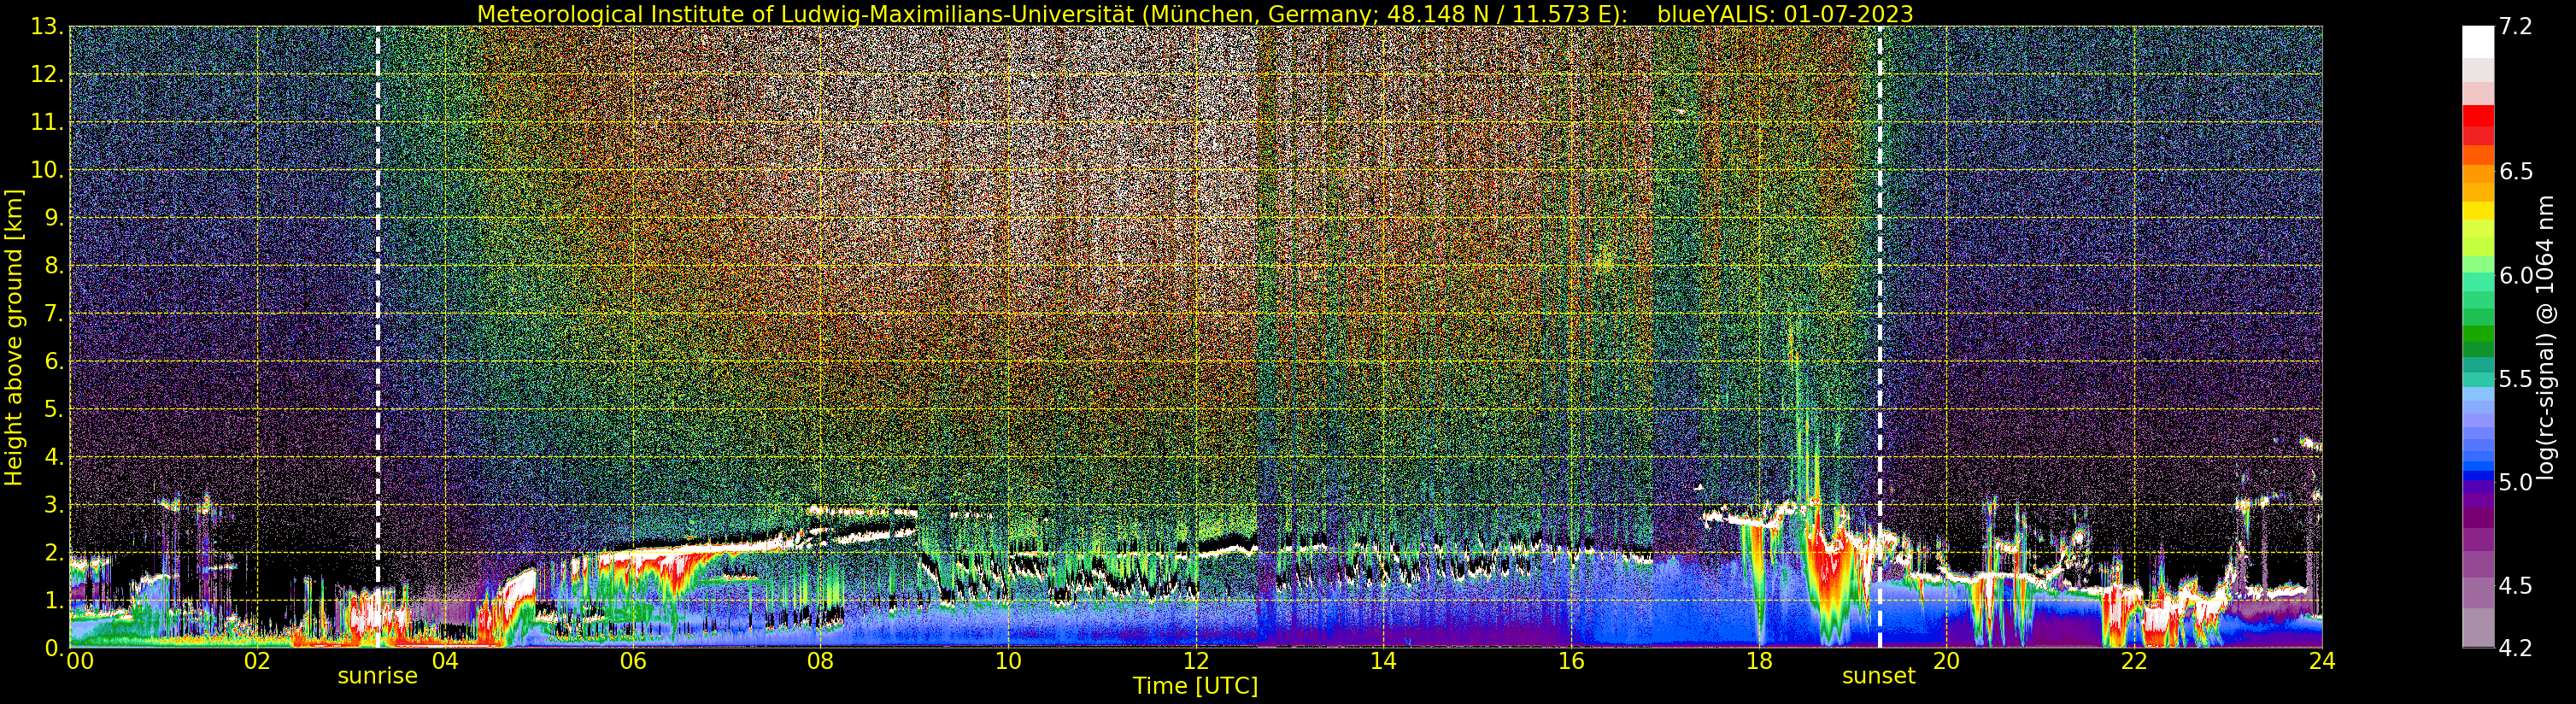Screen dimensions: 2576x704
Task: Click the '6.5' colorbar value
Action: [2516, 171]
